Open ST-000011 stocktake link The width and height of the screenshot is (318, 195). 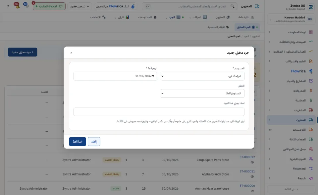click(x=247, y=171)
